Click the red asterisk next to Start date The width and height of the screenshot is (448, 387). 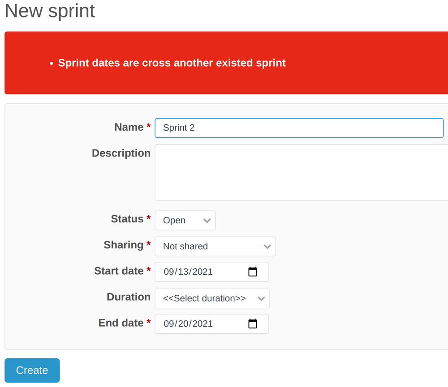[148, 271]
